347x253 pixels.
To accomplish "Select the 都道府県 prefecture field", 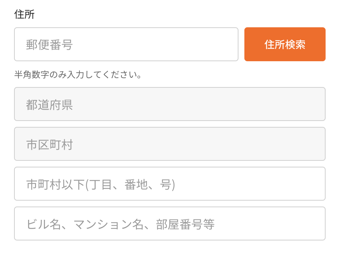I will click(x=169, y=104).
